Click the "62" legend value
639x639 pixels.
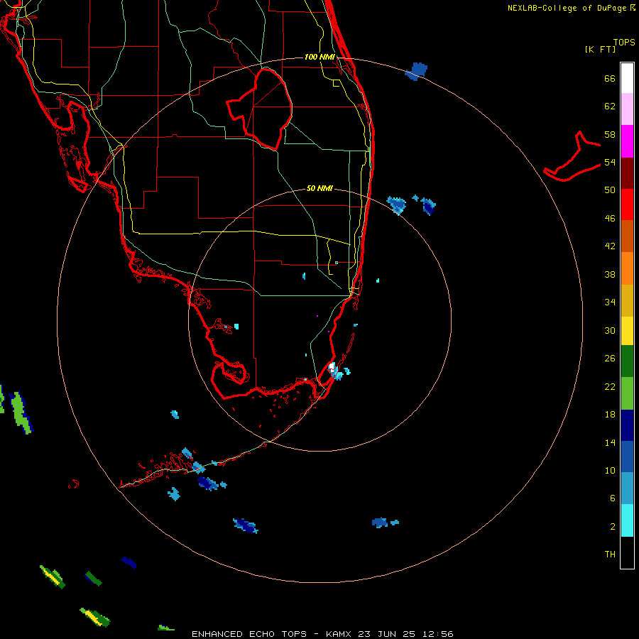(x=610, y=106)
